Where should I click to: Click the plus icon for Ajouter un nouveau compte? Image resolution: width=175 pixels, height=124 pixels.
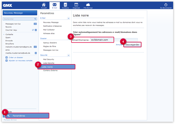click(x=7, y=61)
